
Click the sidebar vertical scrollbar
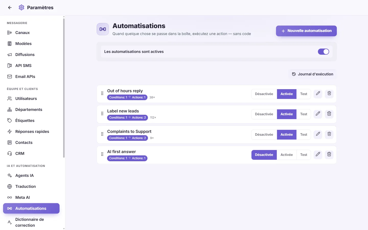click(64, 88)
